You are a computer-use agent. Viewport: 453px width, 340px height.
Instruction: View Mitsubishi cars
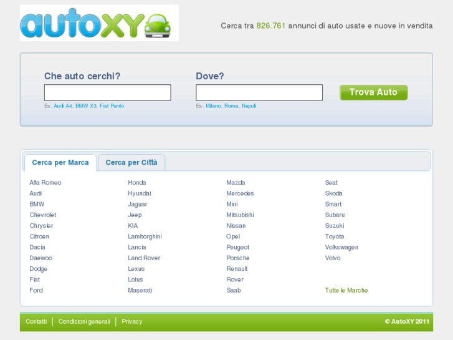[241, 215]
